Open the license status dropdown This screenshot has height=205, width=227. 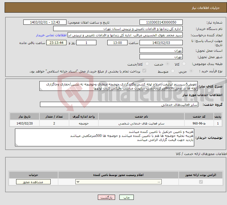[119, 182]
